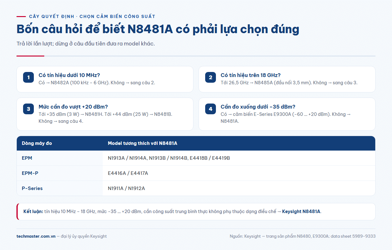Click the answer text mentioning N8481H and N8481B
Image resolution: width=392 pixels, height=250 pixels.
pyautogui.click(x=106, y=117)
